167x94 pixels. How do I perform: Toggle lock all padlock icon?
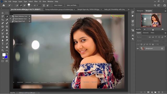(x=153, y=44)
